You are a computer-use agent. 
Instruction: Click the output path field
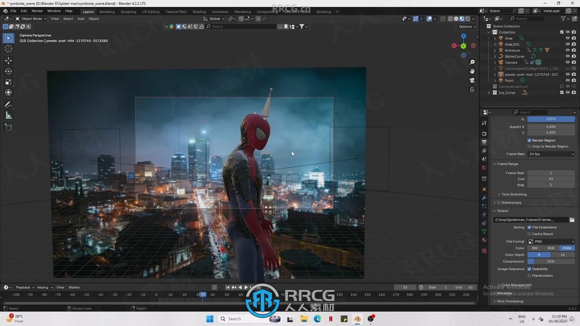tap(530, 220)
